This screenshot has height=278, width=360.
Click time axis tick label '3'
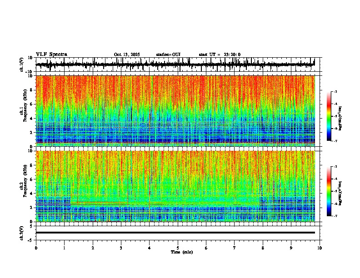point(121,248)
